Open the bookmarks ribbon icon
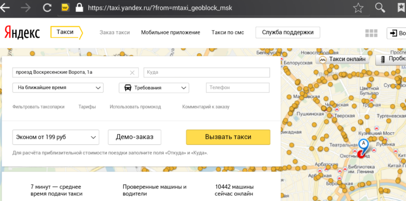406x201 pixels. [x=402, y=8]
